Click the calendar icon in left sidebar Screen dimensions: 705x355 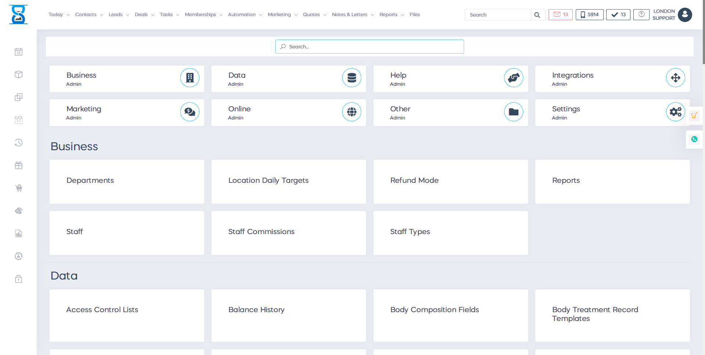19,52
